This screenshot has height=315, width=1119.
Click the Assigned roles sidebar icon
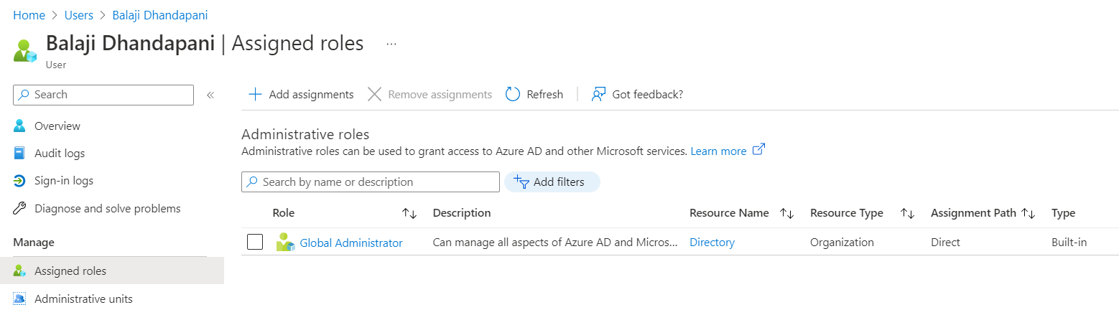pos(20,271)
